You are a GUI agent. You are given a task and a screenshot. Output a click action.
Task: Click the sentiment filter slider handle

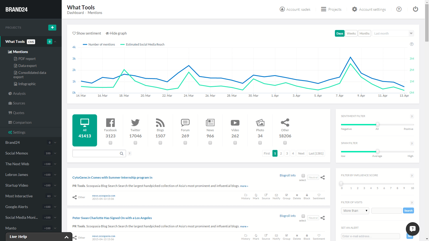[378, 124]
